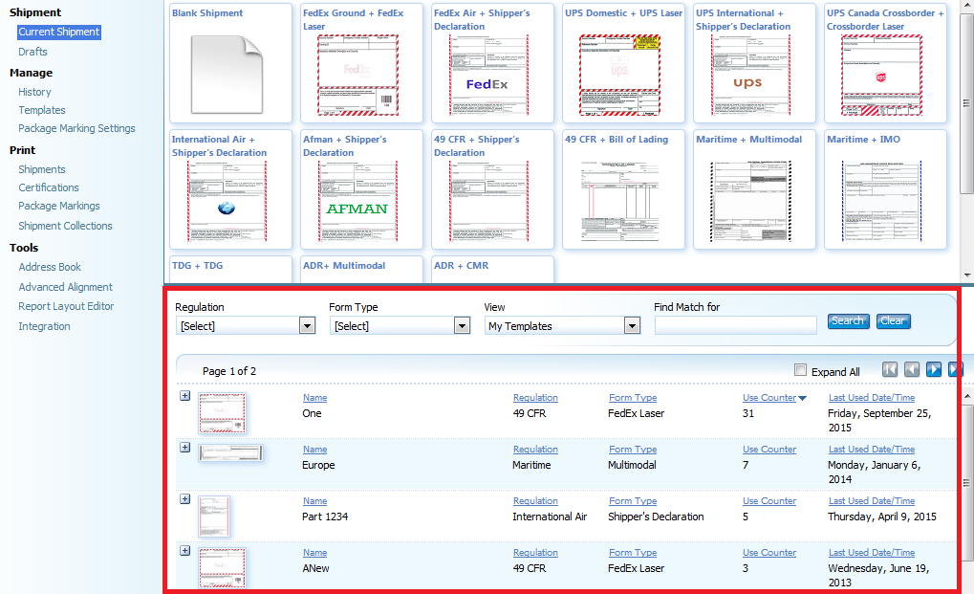Open the View dropdown showing My Templates
This screenshot has width=974, height=594.
coord(562,326)
